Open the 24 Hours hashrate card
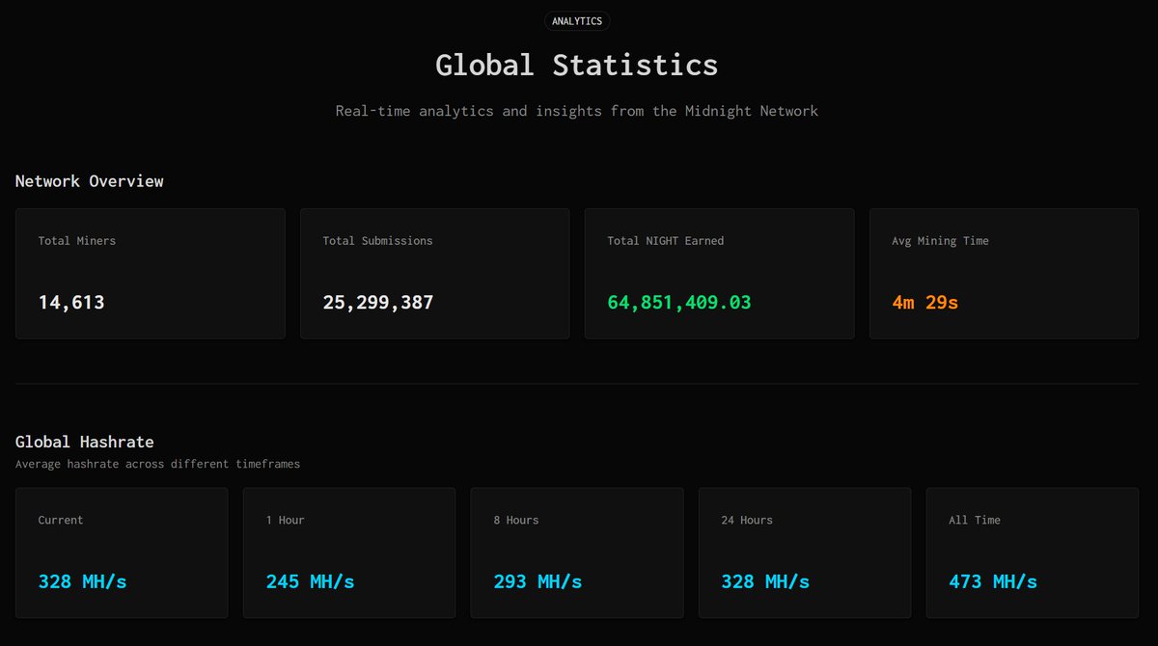 click(805, 552)
